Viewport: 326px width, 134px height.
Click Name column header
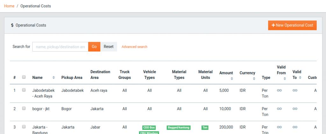click(x=38, y=77)
